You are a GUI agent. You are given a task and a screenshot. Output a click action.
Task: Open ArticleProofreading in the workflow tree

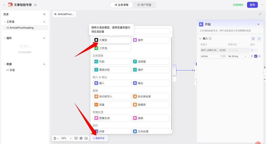pyautogui.click(x=25, y=28)
